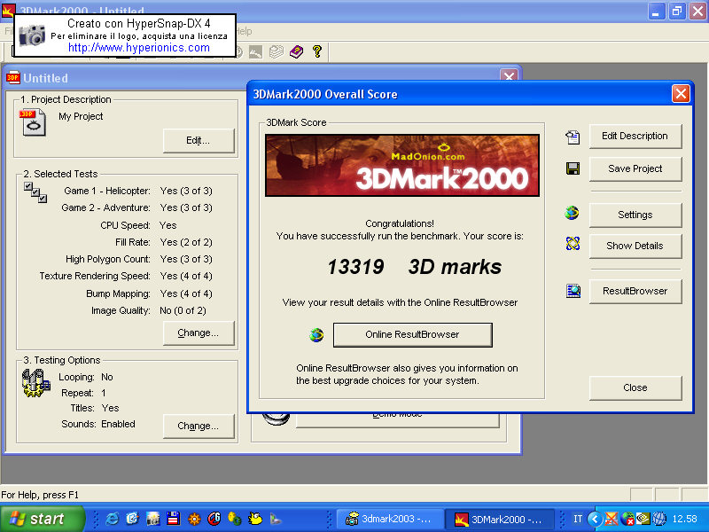
Task: Open the Windows start menu
Action: point(42,519)
